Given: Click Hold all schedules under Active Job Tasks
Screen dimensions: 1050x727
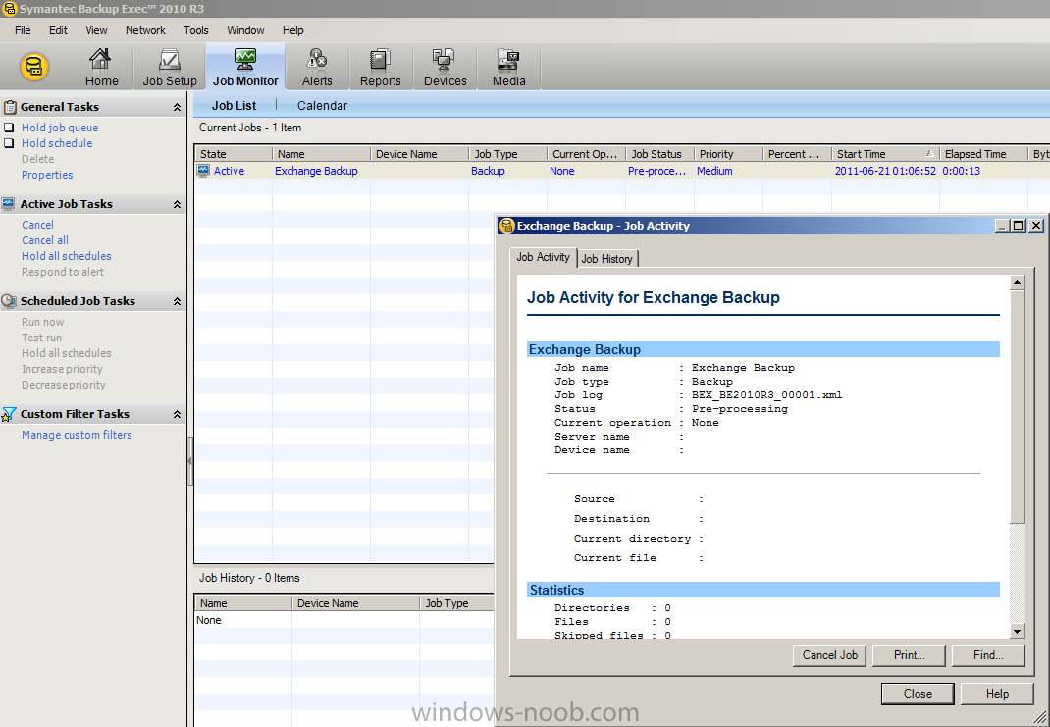Looking at the screenshot, I should (x=67, y=256).
